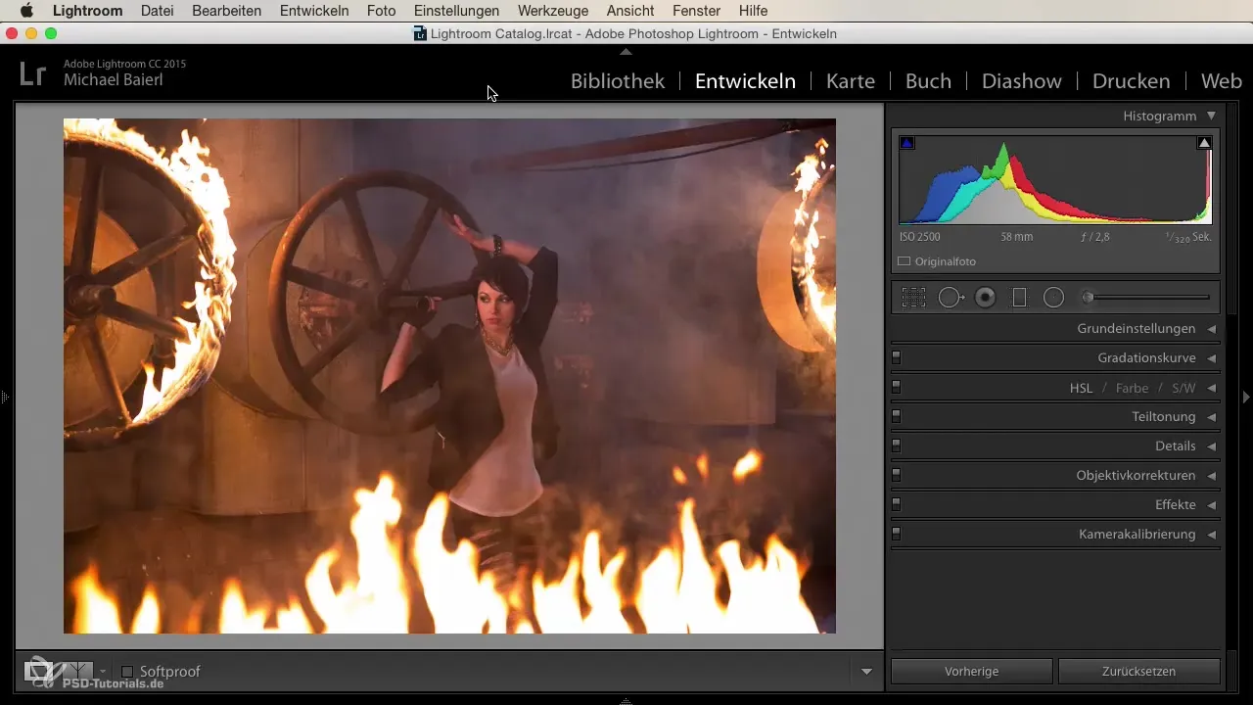
Task: Click the fire portrait photo preview
Action: 449,376
